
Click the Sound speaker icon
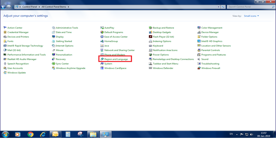[199, 59]
